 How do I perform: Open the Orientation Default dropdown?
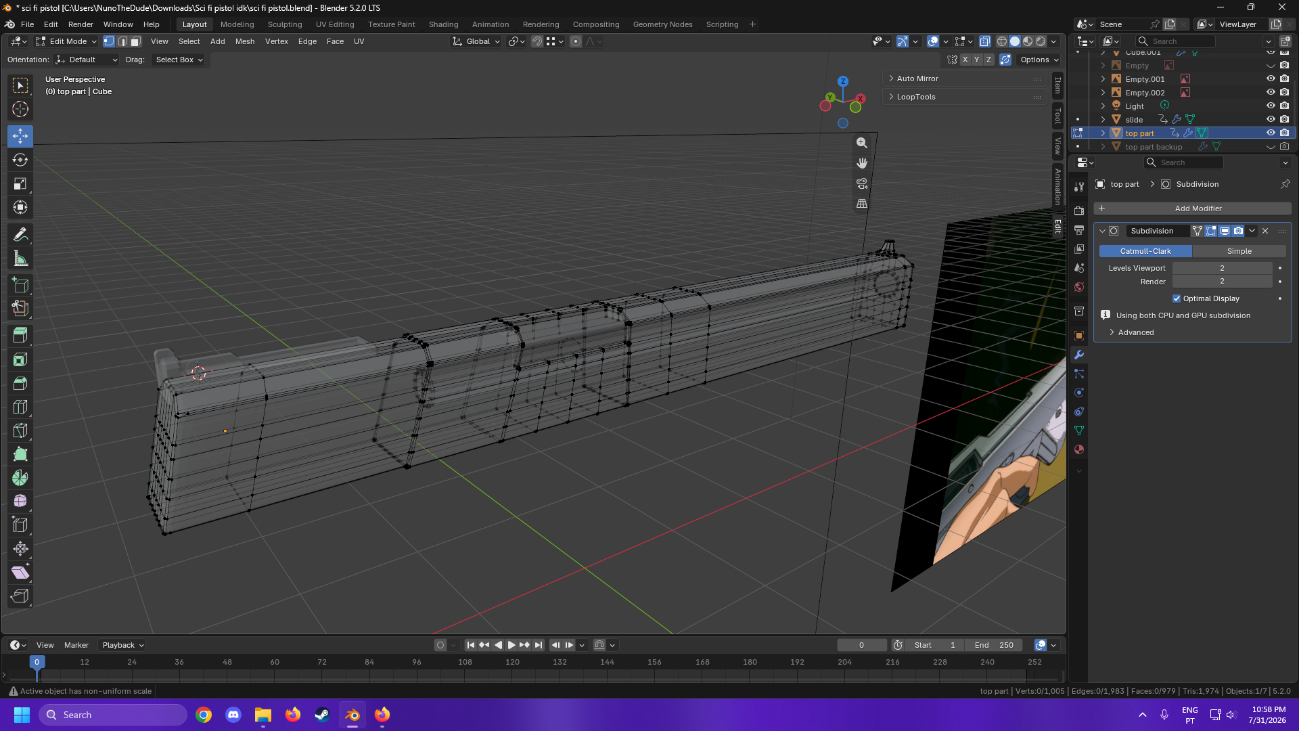pyautogui.click(x=87, y=60)
